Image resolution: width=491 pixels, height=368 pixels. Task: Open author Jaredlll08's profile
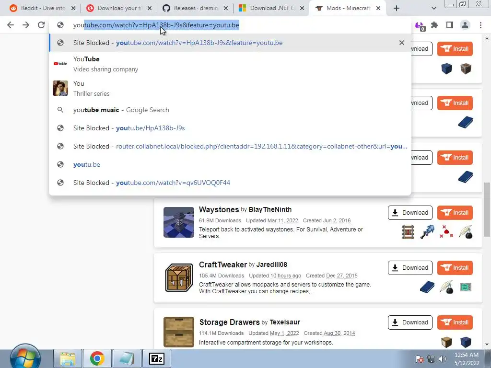(271, 264)
